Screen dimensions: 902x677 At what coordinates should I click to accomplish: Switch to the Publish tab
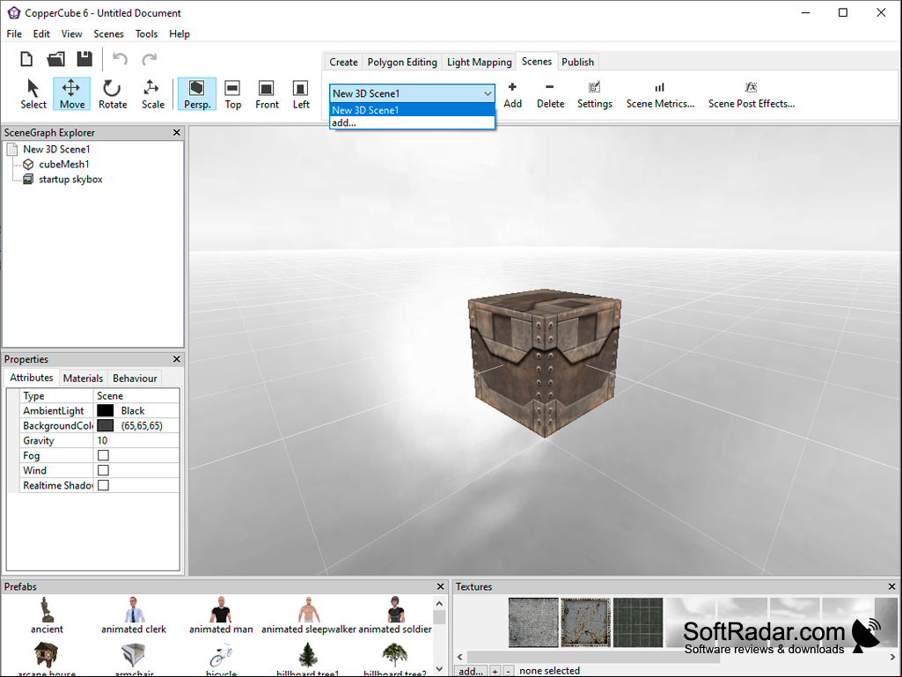(577, 63)
